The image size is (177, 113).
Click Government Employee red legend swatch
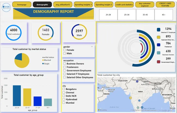click(158, 62)
